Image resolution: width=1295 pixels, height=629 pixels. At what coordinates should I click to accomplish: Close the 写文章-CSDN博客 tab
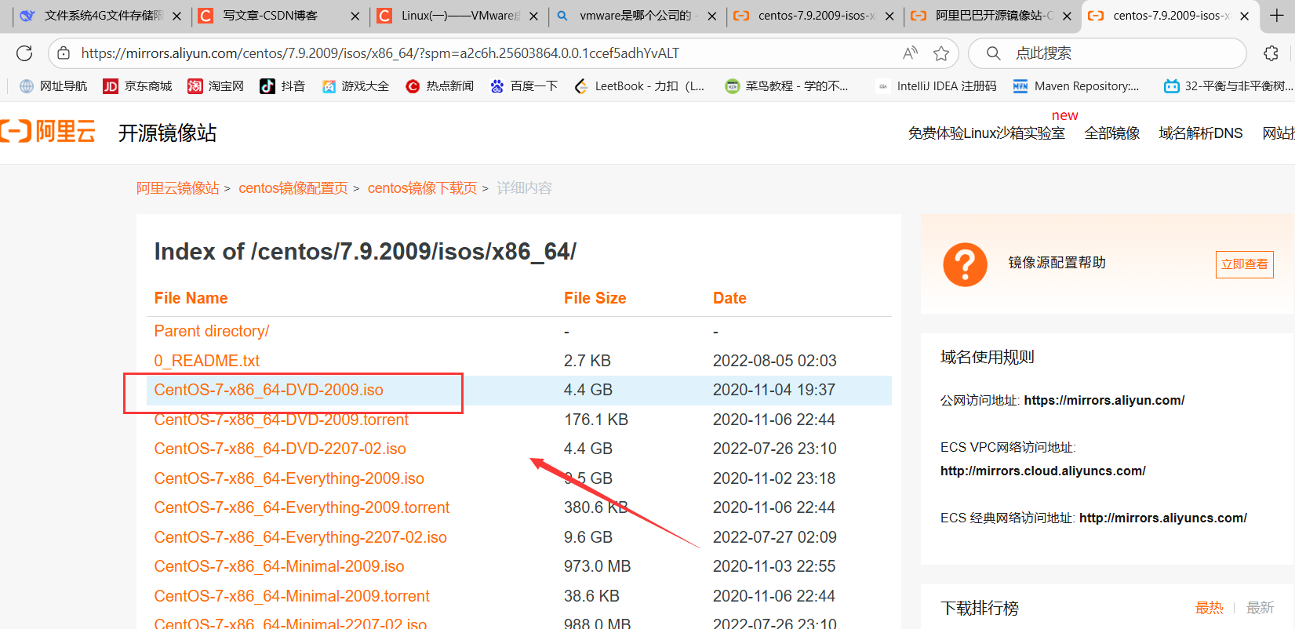coord(355,16)
